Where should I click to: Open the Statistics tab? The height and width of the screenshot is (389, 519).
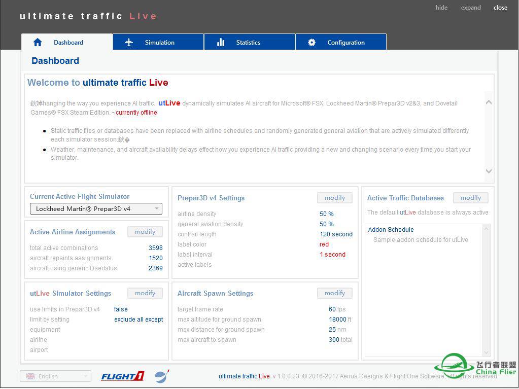(x=250, y=42)
